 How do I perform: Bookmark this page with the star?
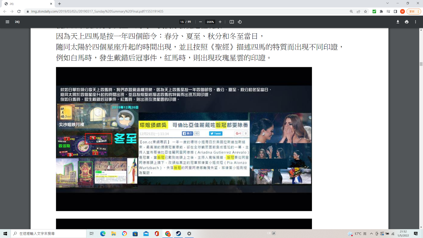click(x=366, y=11)
